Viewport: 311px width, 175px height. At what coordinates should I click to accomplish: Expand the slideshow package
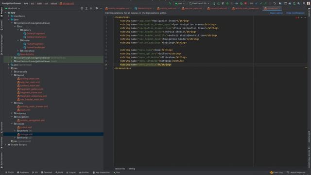(18, 51)
